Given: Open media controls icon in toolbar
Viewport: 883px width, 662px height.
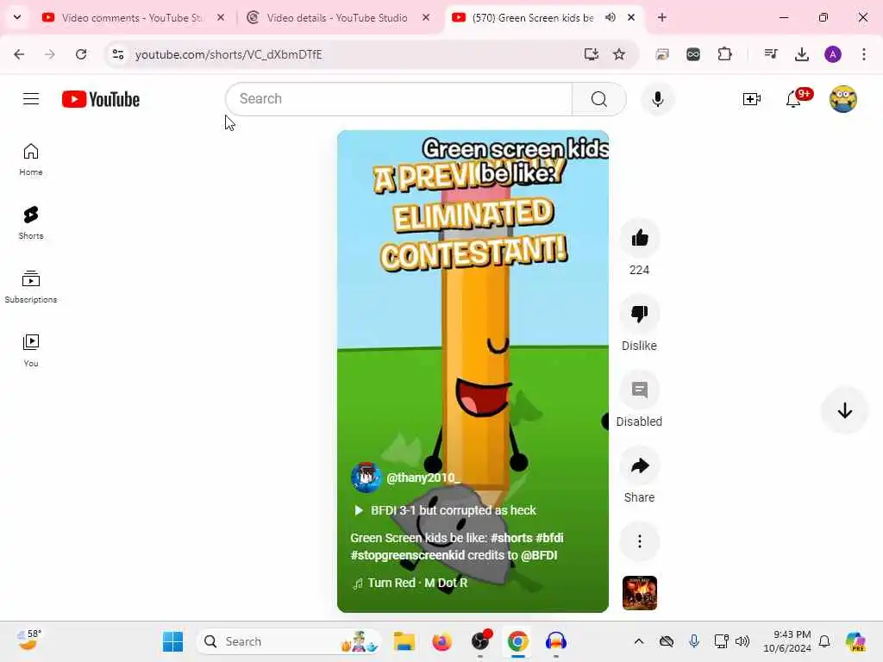Looking at the screenshot, I should click(771, 54).
